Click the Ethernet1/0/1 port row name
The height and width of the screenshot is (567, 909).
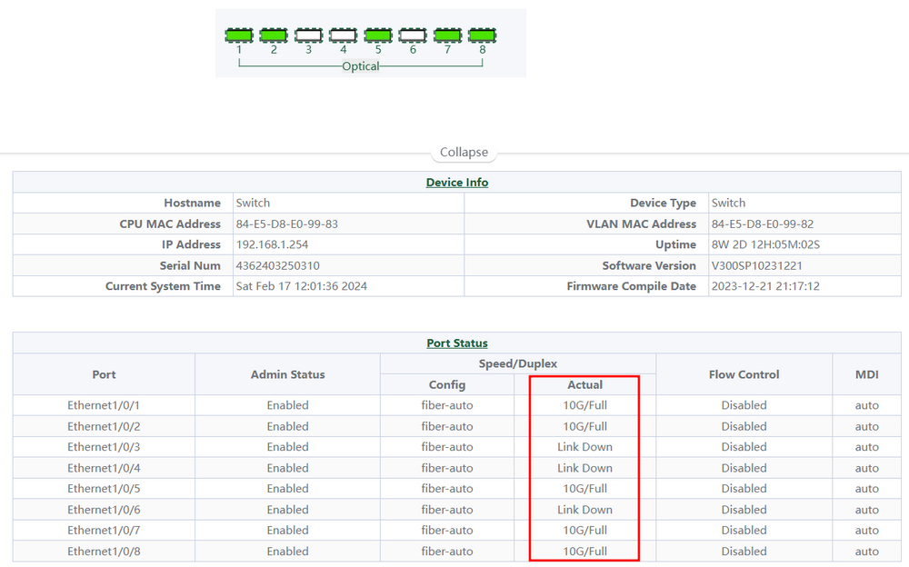click(x=104, y=405)
